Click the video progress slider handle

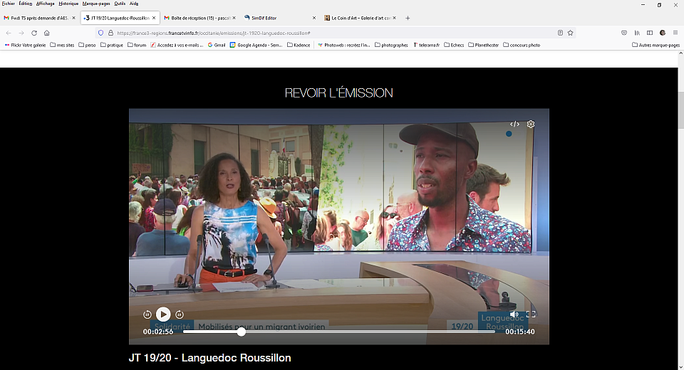(242, 332)
